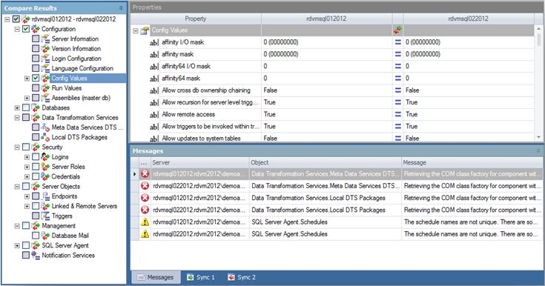Expand the Assemblies (master db) node
The height and width of the screenshot is (286, 545).
pyautogui.click(x=27, y=98)
